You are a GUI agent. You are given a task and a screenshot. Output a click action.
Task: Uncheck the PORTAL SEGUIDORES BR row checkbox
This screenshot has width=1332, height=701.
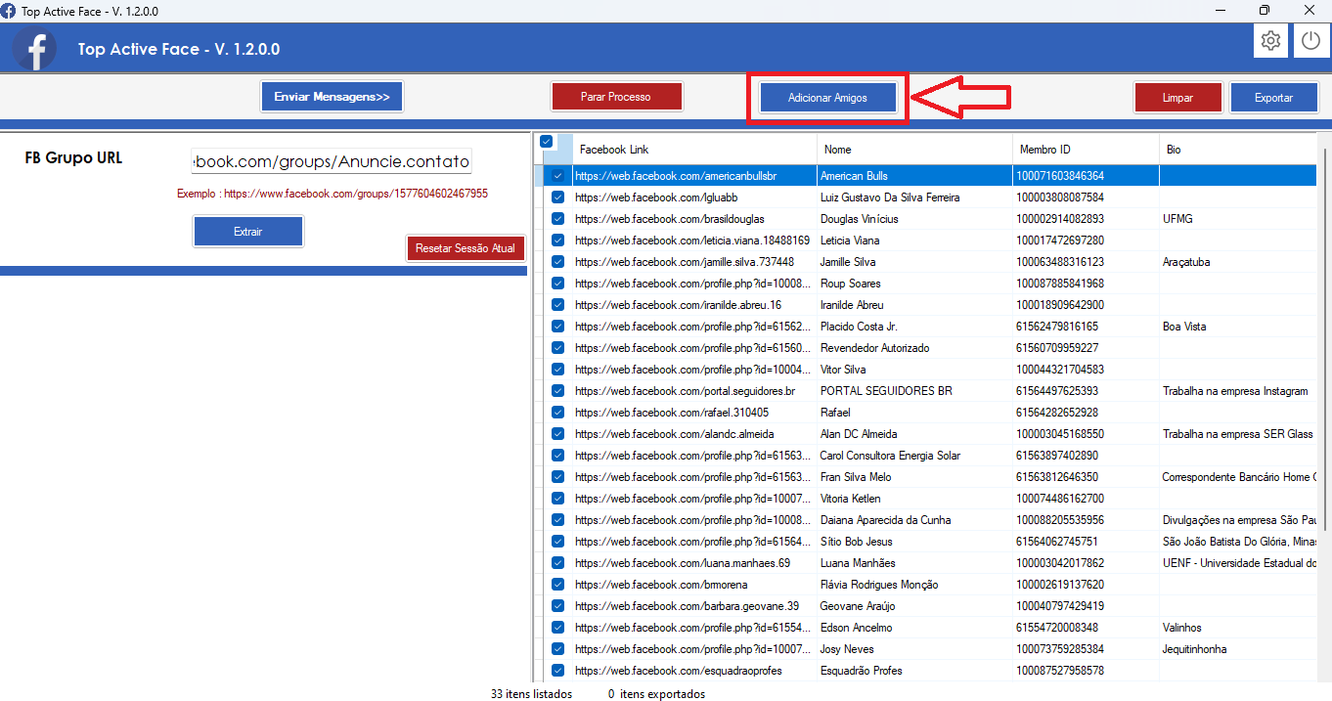coord(557,391)
